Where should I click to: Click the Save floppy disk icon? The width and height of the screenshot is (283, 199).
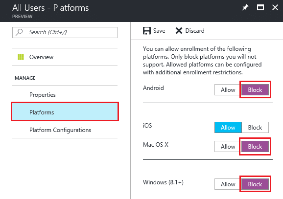(147, 31)
